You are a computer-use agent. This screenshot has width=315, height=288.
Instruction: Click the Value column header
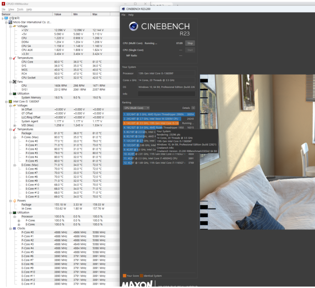(62, 14)
